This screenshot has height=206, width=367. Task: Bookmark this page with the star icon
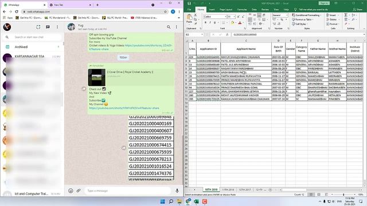pos(165,11)
